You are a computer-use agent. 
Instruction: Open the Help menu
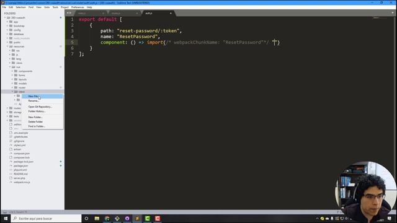tap(89, 7)
